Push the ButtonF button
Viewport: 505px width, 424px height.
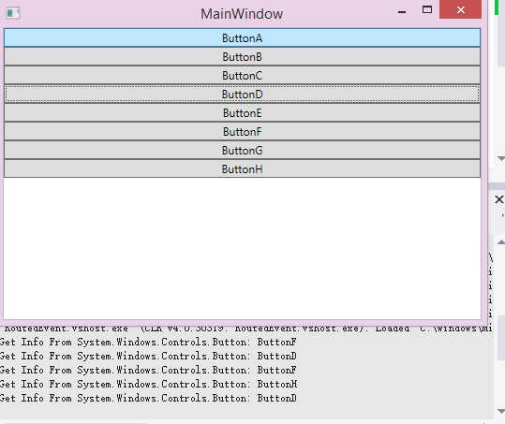(x=242, y=131)
